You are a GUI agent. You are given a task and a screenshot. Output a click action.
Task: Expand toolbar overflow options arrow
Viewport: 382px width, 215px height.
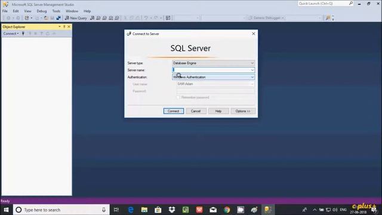[x=333, y=18]
